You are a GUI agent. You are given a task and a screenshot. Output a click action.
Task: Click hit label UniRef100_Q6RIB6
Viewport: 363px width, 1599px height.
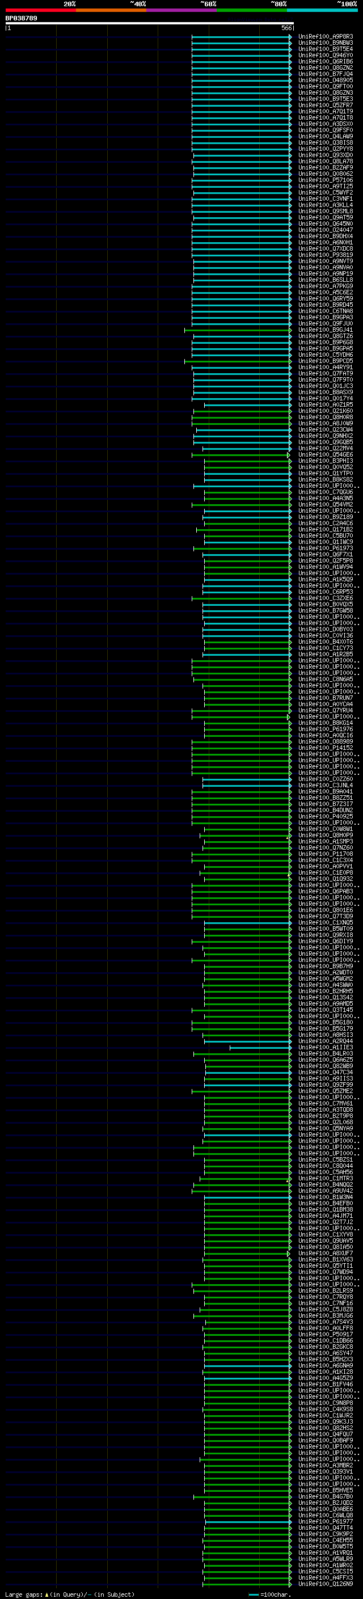325,62
